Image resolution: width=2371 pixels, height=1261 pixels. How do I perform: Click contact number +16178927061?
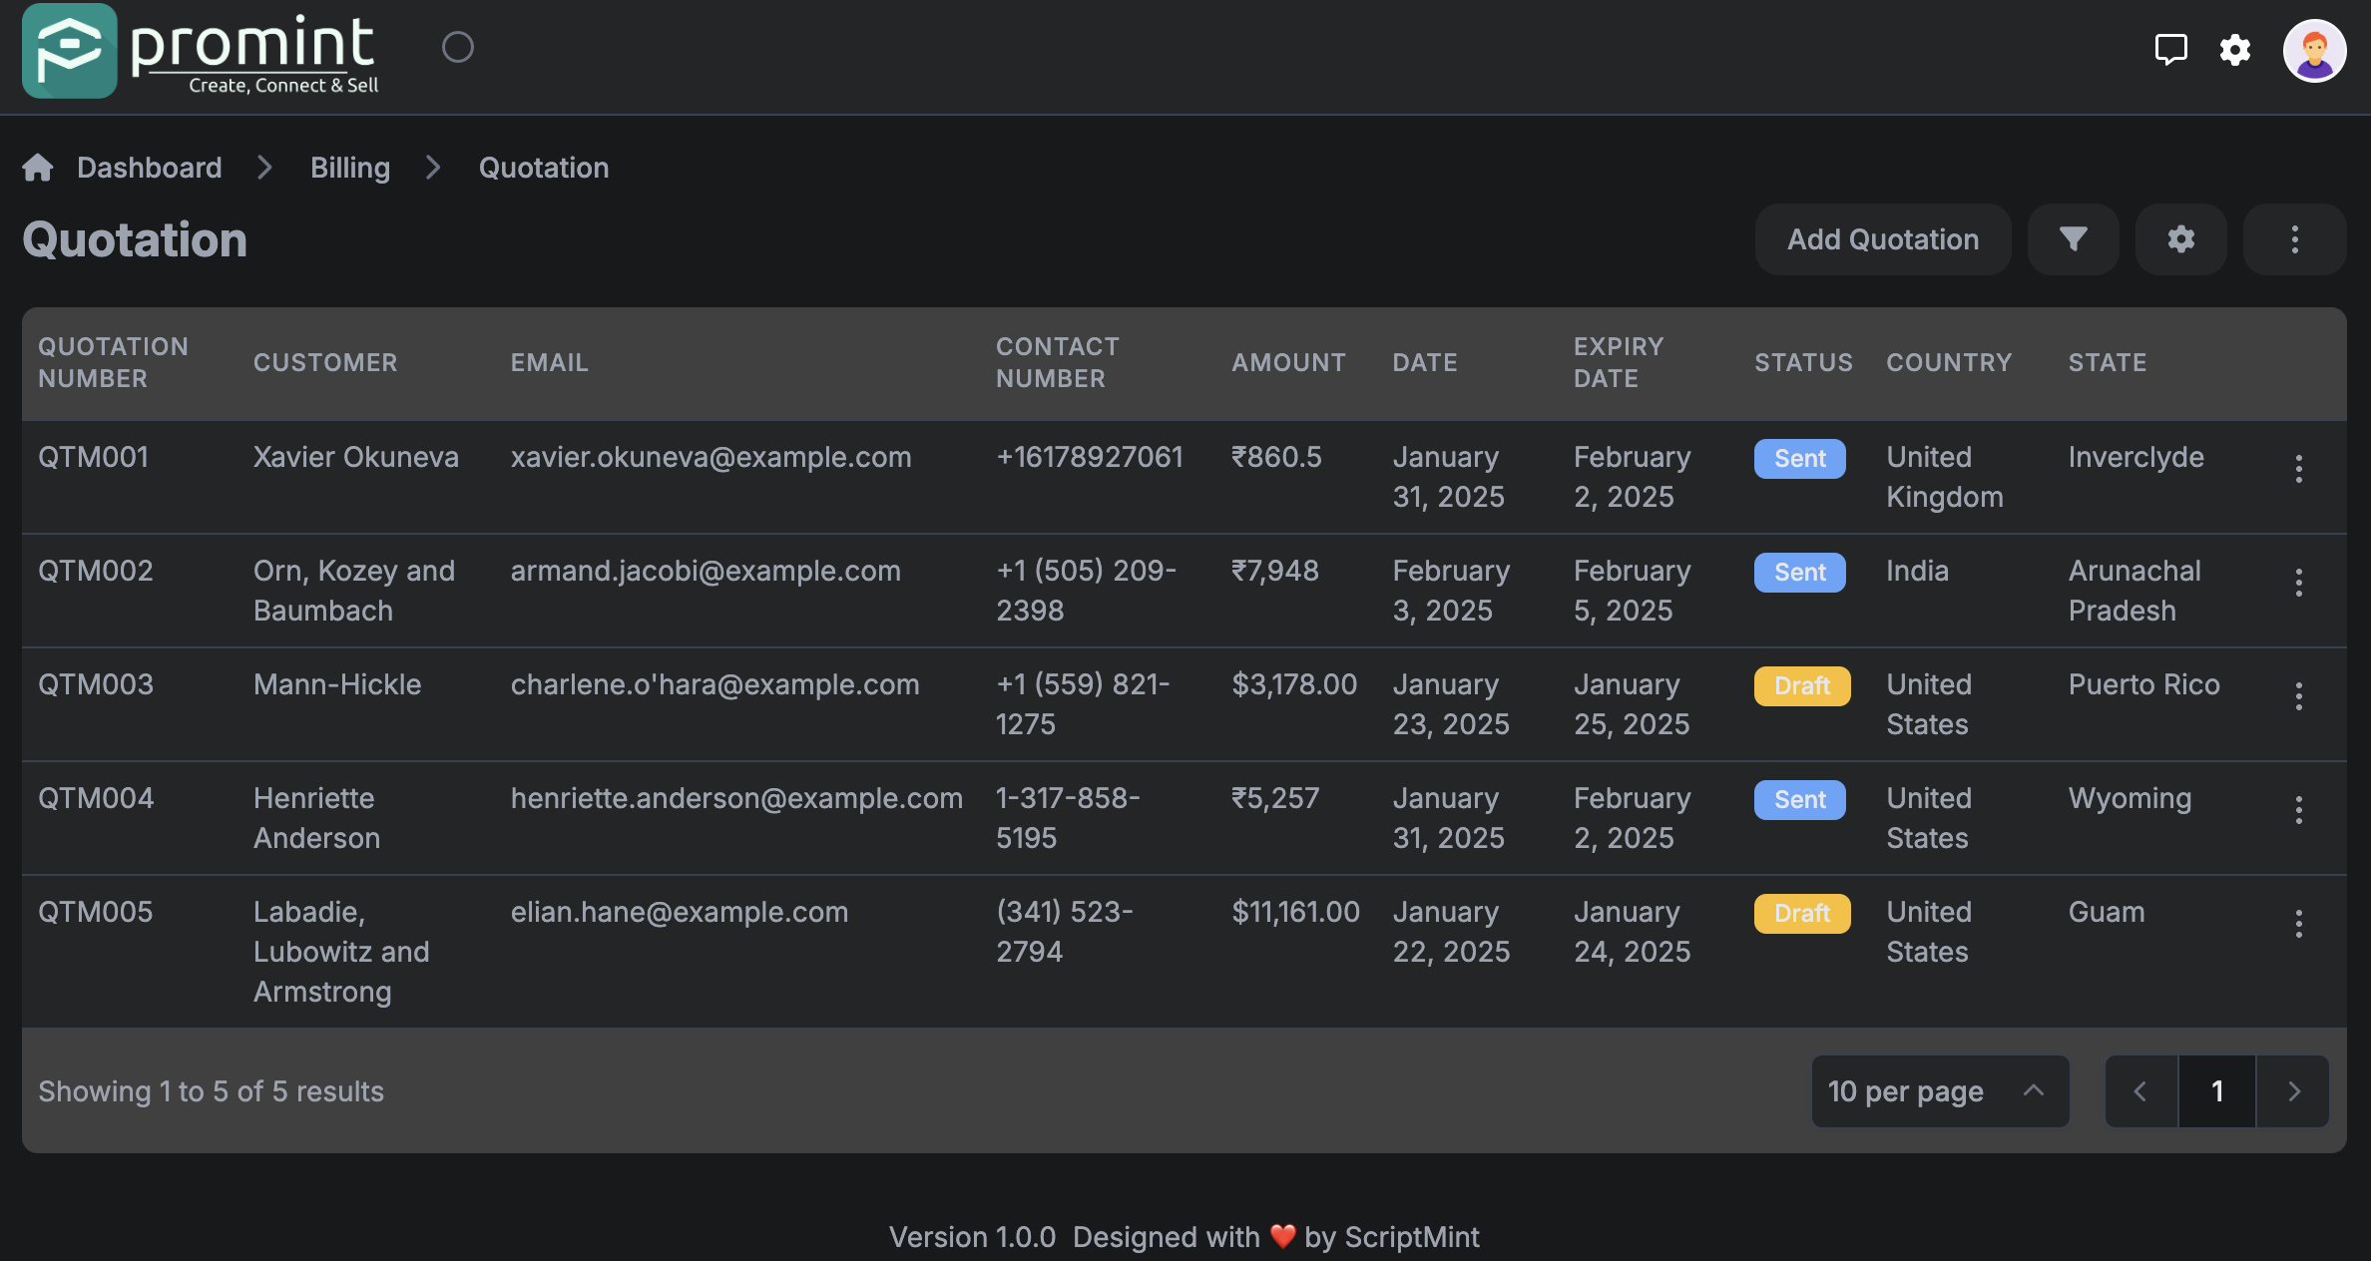(1089, 457)
